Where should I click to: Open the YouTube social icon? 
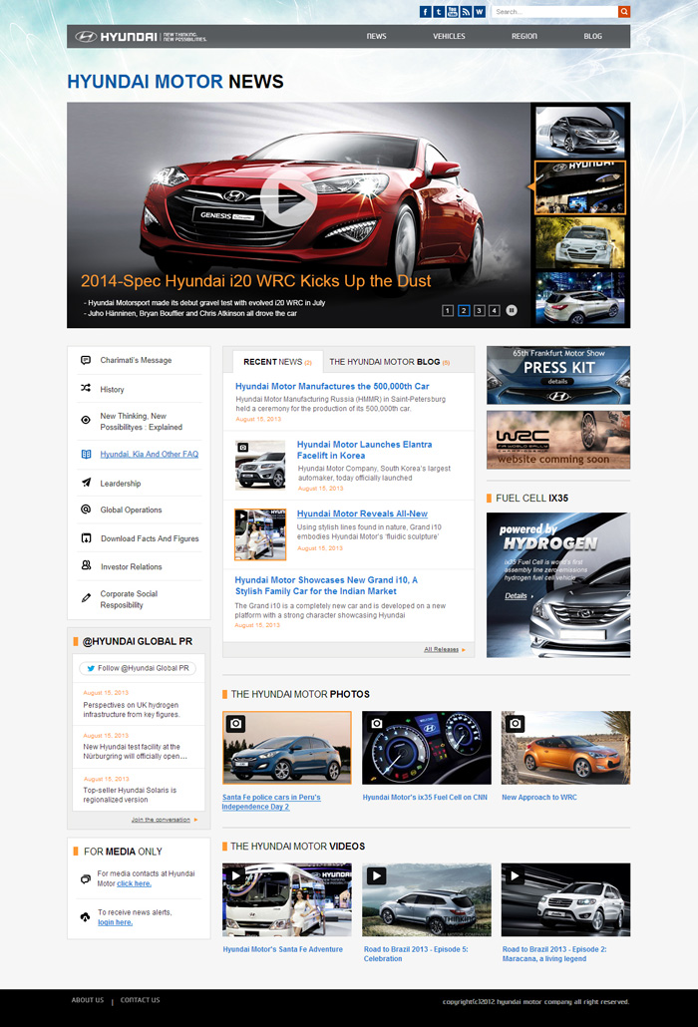(x=453, y=12)
